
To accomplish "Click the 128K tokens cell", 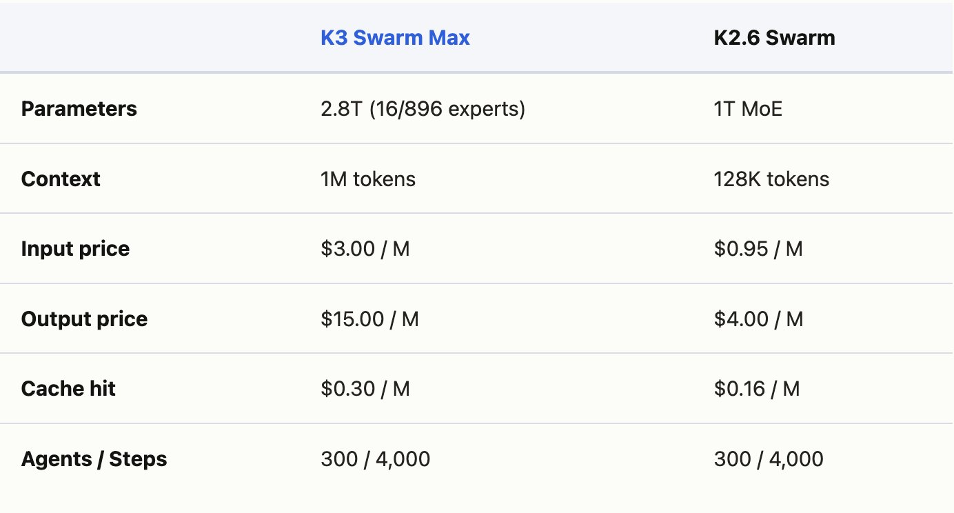I will pyautogui.click(x=771, y=179).
